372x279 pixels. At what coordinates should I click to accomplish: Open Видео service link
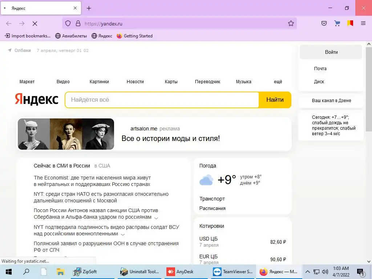coord(63,82)
